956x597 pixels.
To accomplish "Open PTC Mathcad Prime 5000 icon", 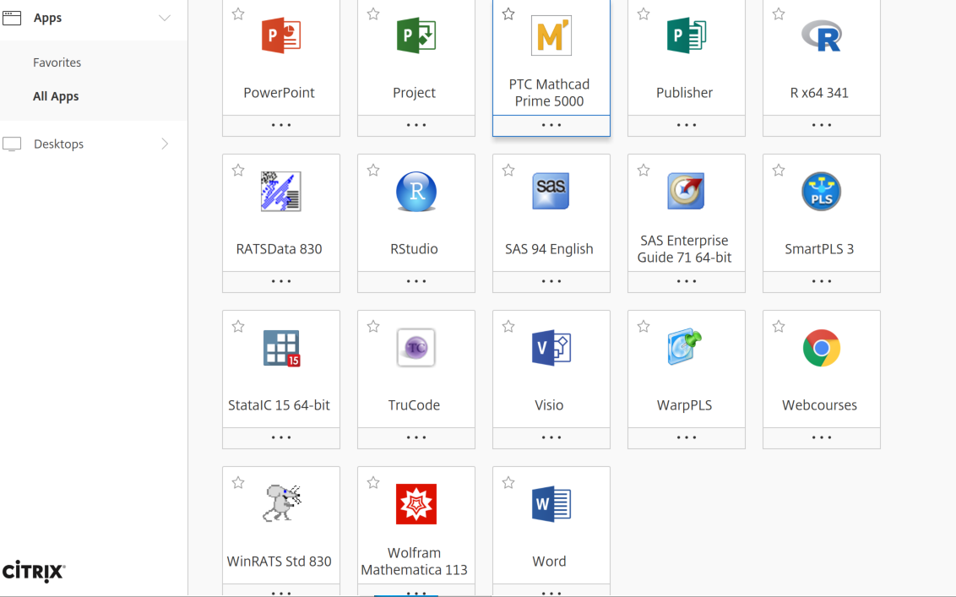I will [551, 35].
